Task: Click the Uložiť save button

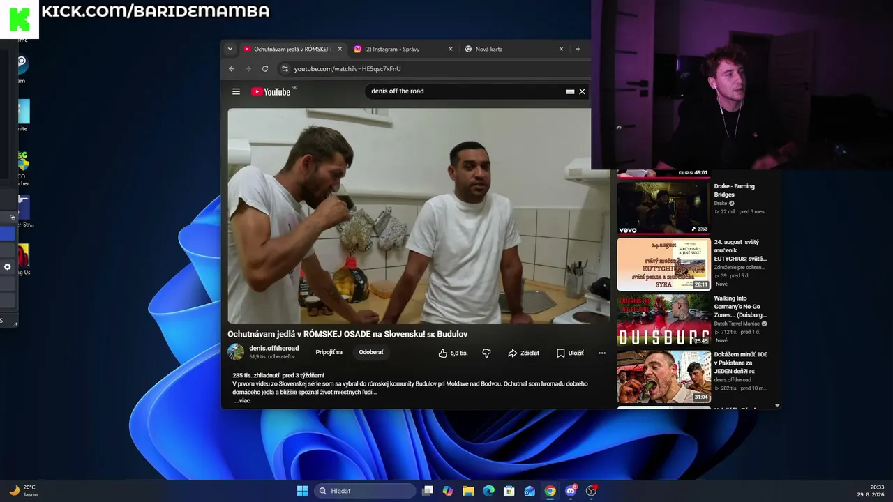Action: 570,353
